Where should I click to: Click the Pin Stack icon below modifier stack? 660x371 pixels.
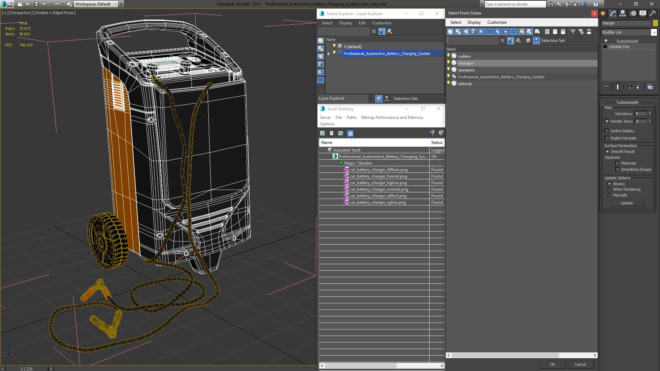[606, 87]
